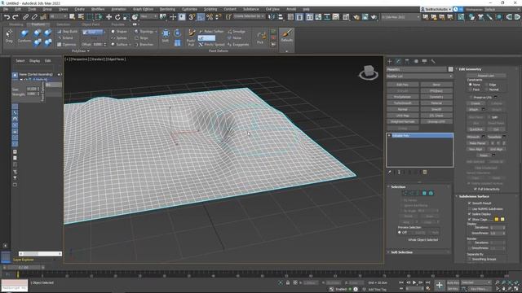Screen dimensions: 522x293
Task: Click the Shift tool in ribbon
Action: coord(166,35)
